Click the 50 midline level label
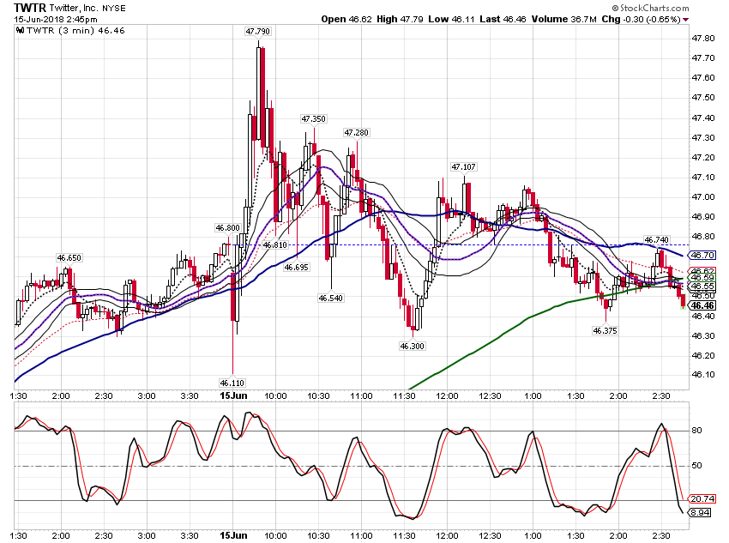 point(696,465)
